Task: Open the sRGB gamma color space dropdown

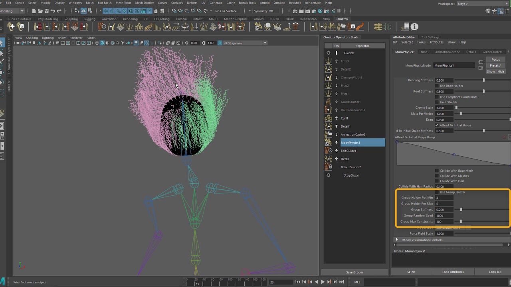Action: pos(245,43)
